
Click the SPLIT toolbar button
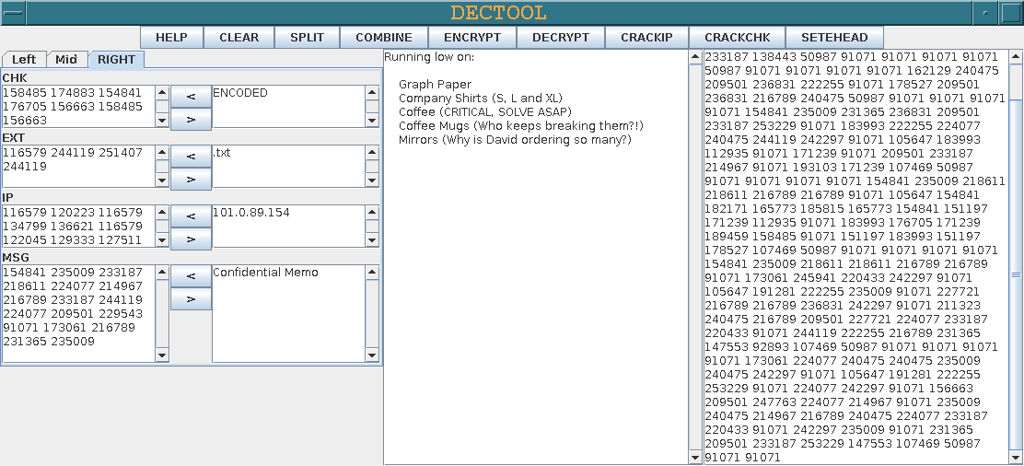pyautogui.click(x=307, y=38)
